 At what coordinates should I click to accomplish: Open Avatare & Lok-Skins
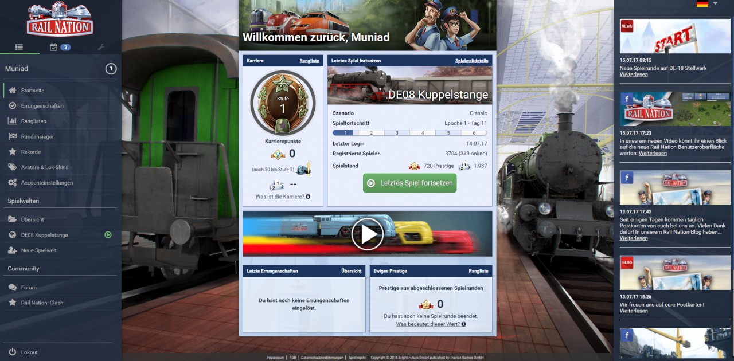45,167
